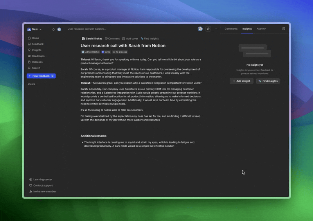Open the notifications bell

pos(54,29)
